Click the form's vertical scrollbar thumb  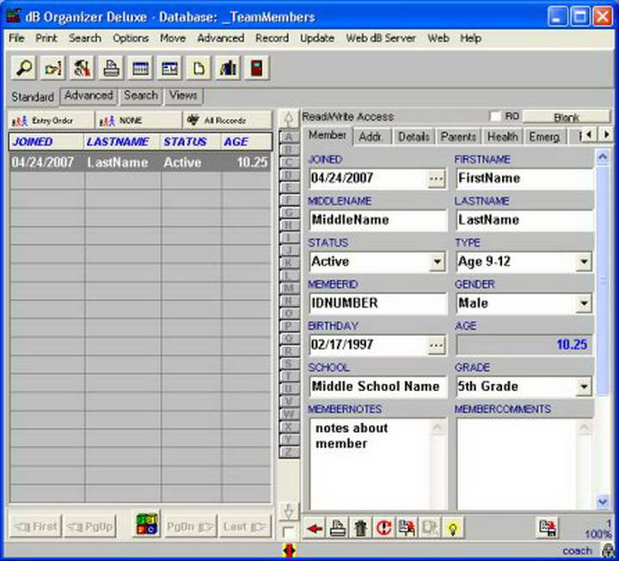[x=603, y=280]
